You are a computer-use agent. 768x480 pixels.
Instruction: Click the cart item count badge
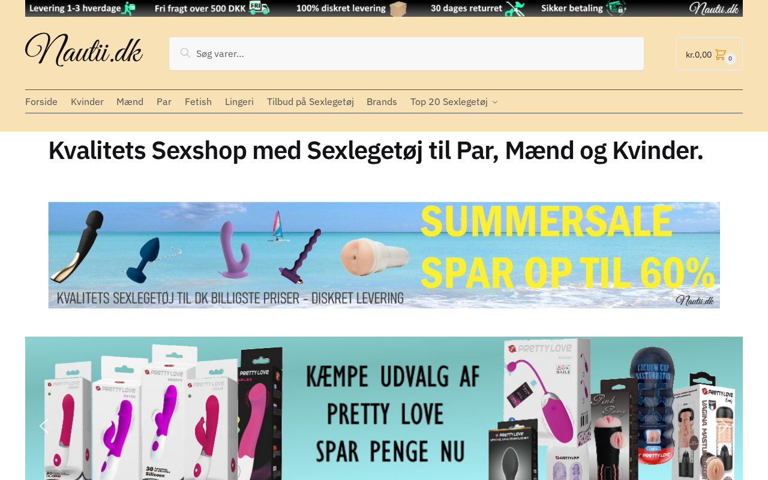click(x=730, y=59)
